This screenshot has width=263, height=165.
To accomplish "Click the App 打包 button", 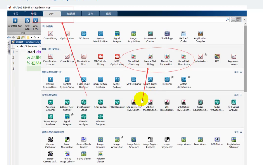I will 35,24.
